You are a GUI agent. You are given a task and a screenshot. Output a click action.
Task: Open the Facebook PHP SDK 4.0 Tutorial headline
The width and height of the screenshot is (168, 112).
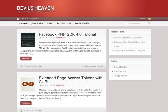click(x=67, y=34)
